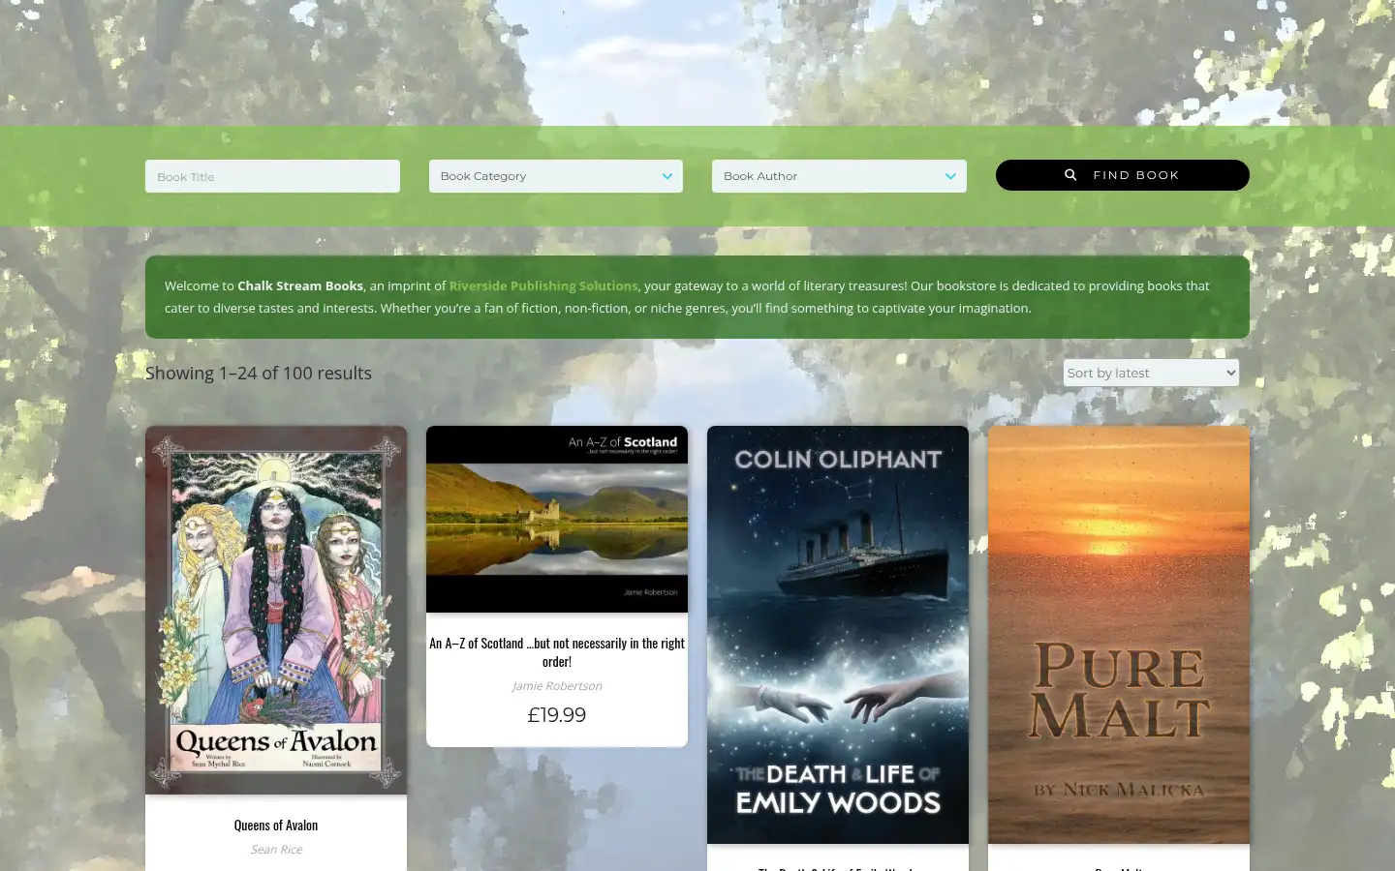This screenshot has width=1395, height=871.
Task: Click the £19.99 price
Action: (557, 715)
